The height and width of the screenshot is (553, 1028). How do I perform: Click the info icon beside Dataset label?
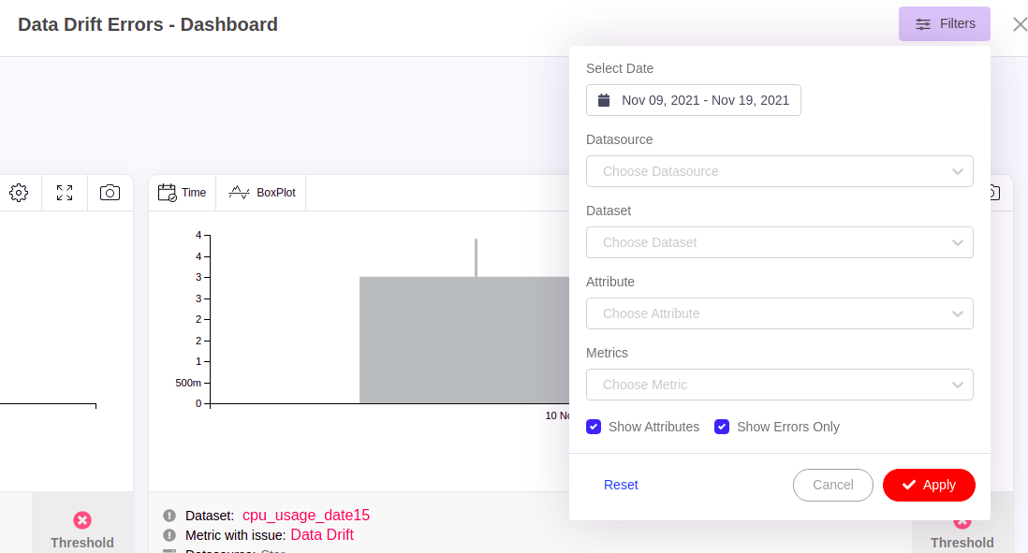tap(169, 516)
